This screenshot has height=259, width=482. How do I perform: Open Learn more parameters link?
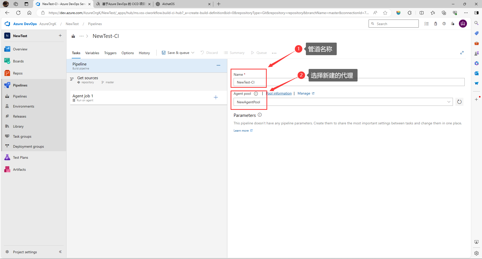pyautogui.click(x=243, y=131)
